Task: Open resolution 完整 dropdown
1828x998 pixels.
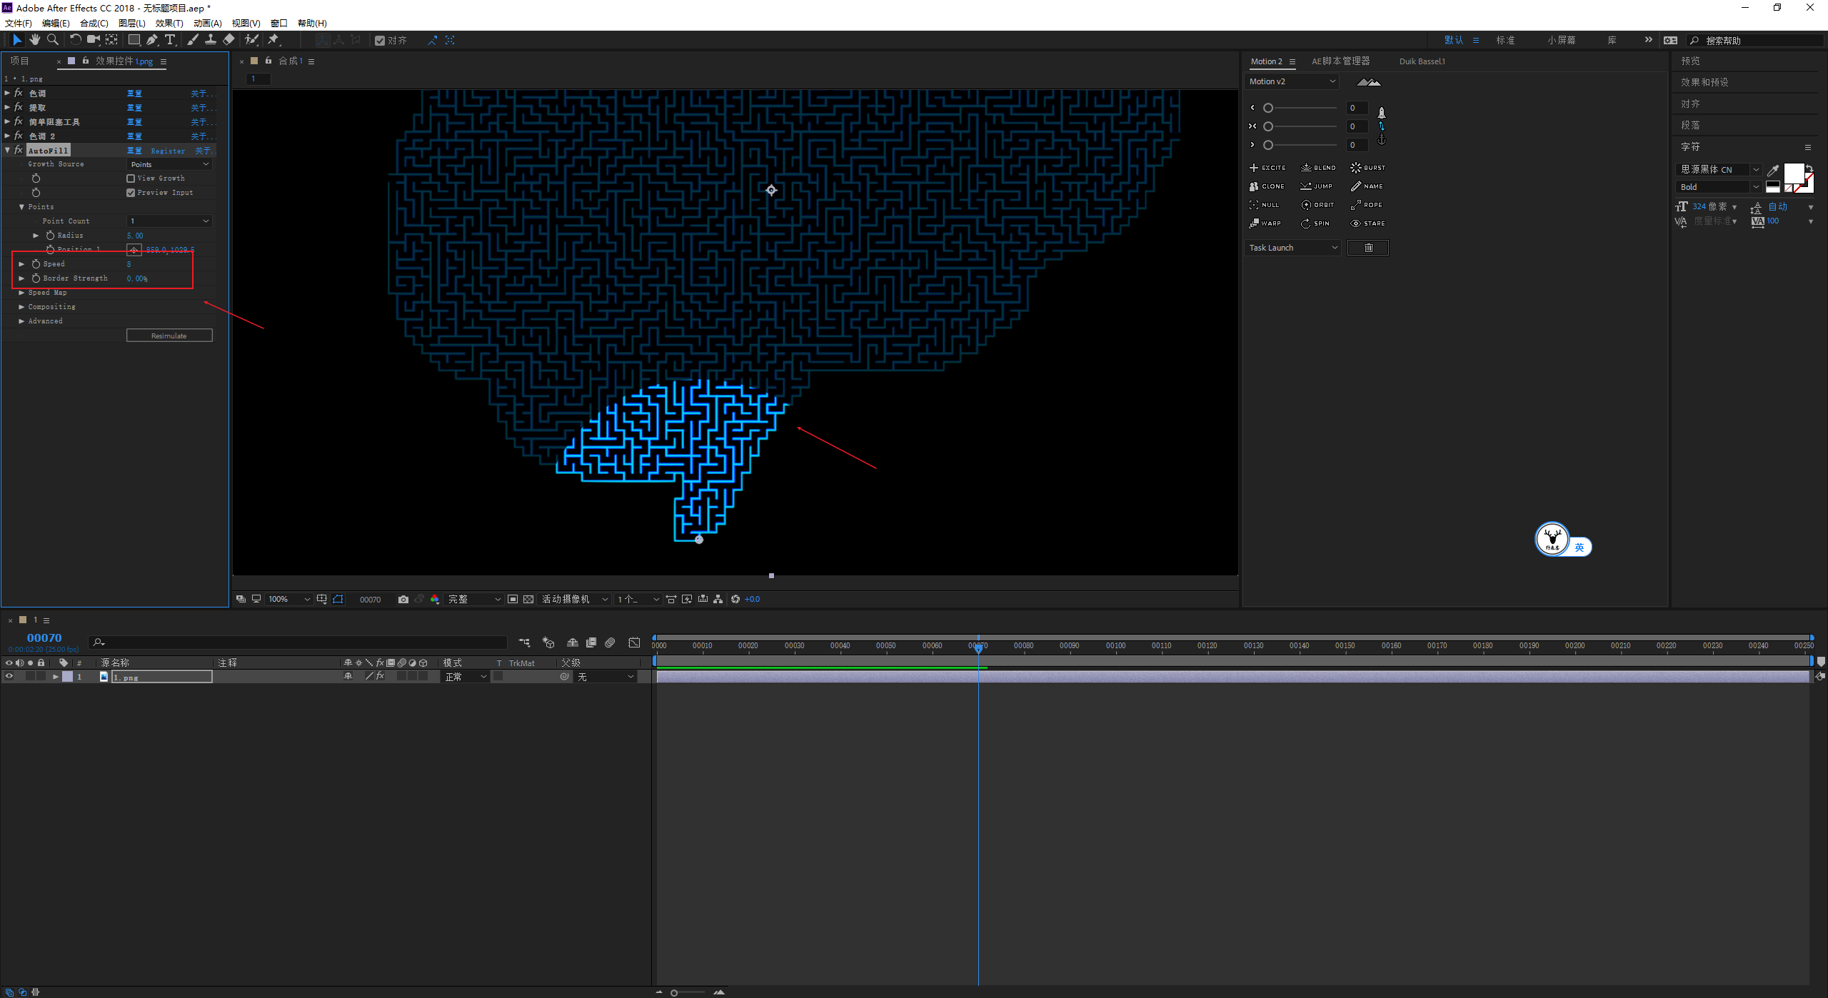Action: coord(474,599)
